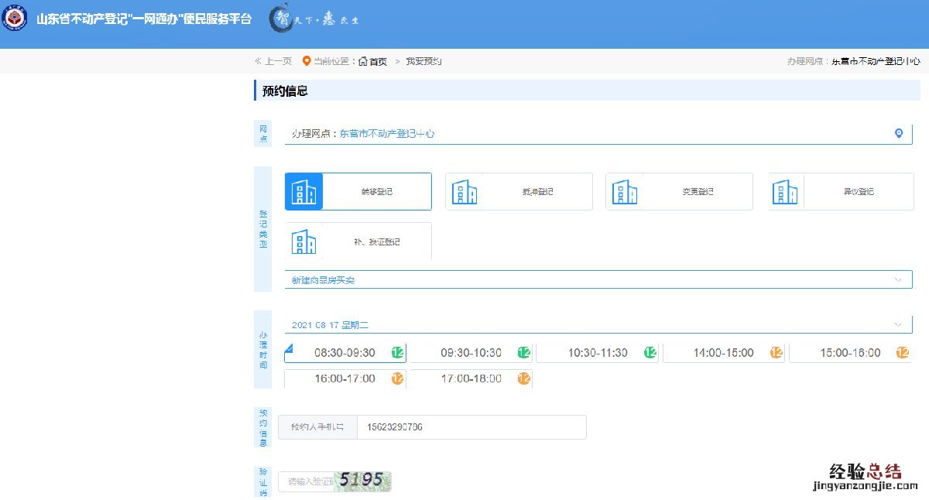Select the 08:30-09:30 time slot

click(345, 353)
